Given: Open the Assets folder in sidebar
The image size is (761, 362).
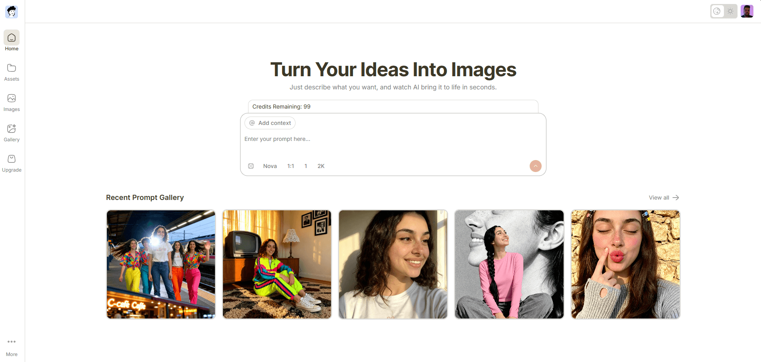Looking at the screenshot, I should 12,72.
